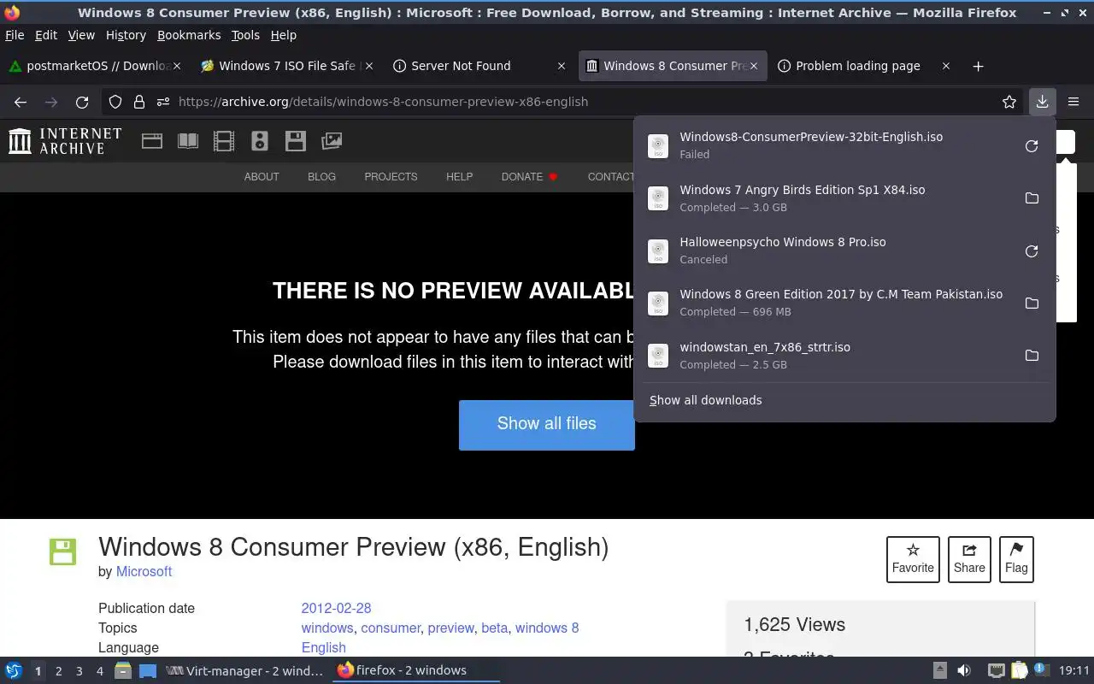Bookmark this page with the star icon

[1009, 102]
